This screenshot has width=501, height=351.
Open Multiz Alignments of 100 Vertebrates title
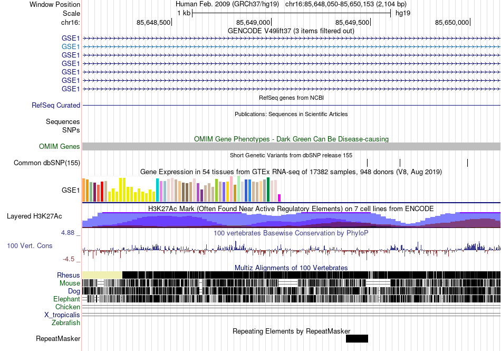(x=291, y=268)
